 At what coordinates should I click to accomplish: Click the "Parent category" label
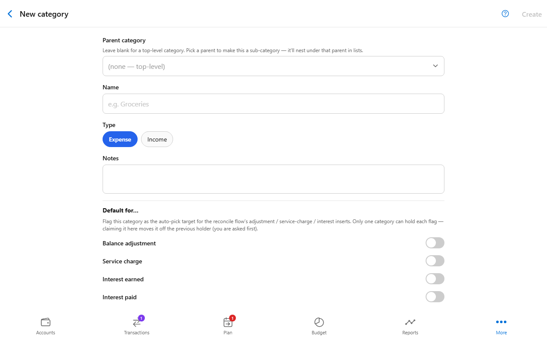click(124, 40)
